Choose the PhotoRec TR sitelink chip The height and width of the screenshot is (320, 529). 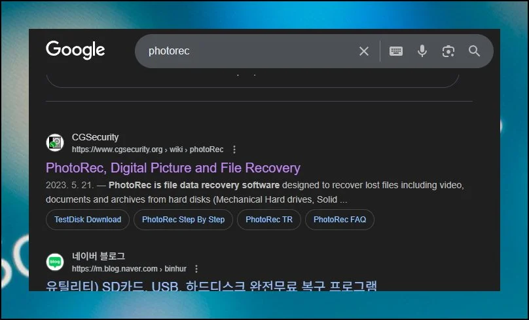(269, 220)
